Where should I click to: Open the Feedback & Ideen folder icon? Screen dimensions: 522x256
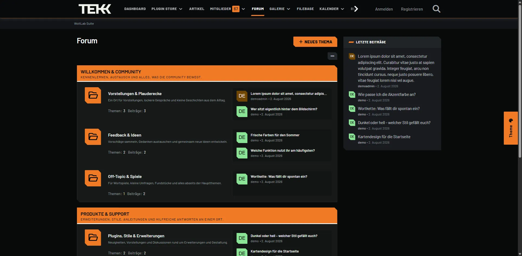(x=93, y=137)
